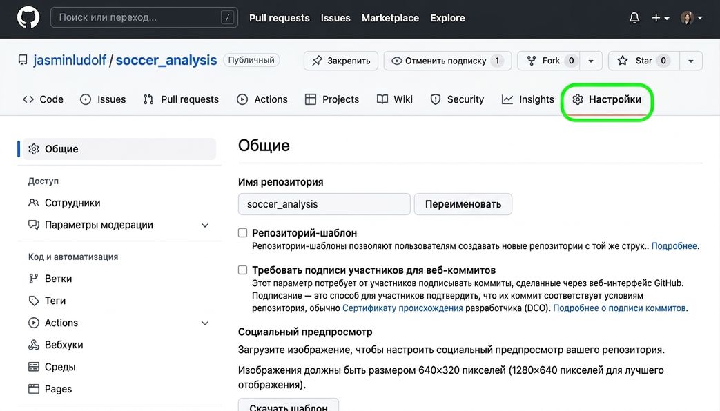Open the GitHub home logo
The width and height of the screenshot is (720, 411).
tap(28, 18)
